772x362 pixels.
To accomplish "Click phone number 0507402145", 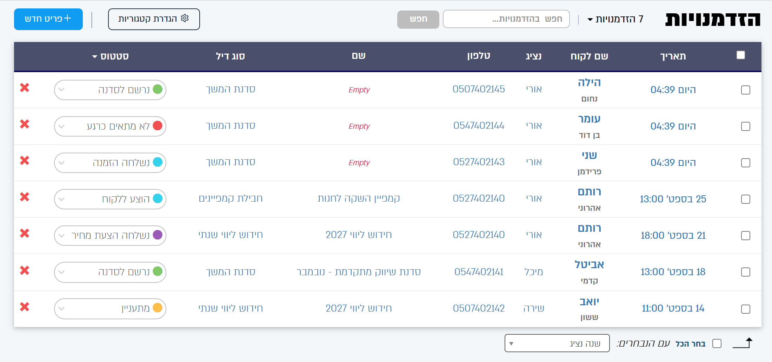I will point(479,89).
